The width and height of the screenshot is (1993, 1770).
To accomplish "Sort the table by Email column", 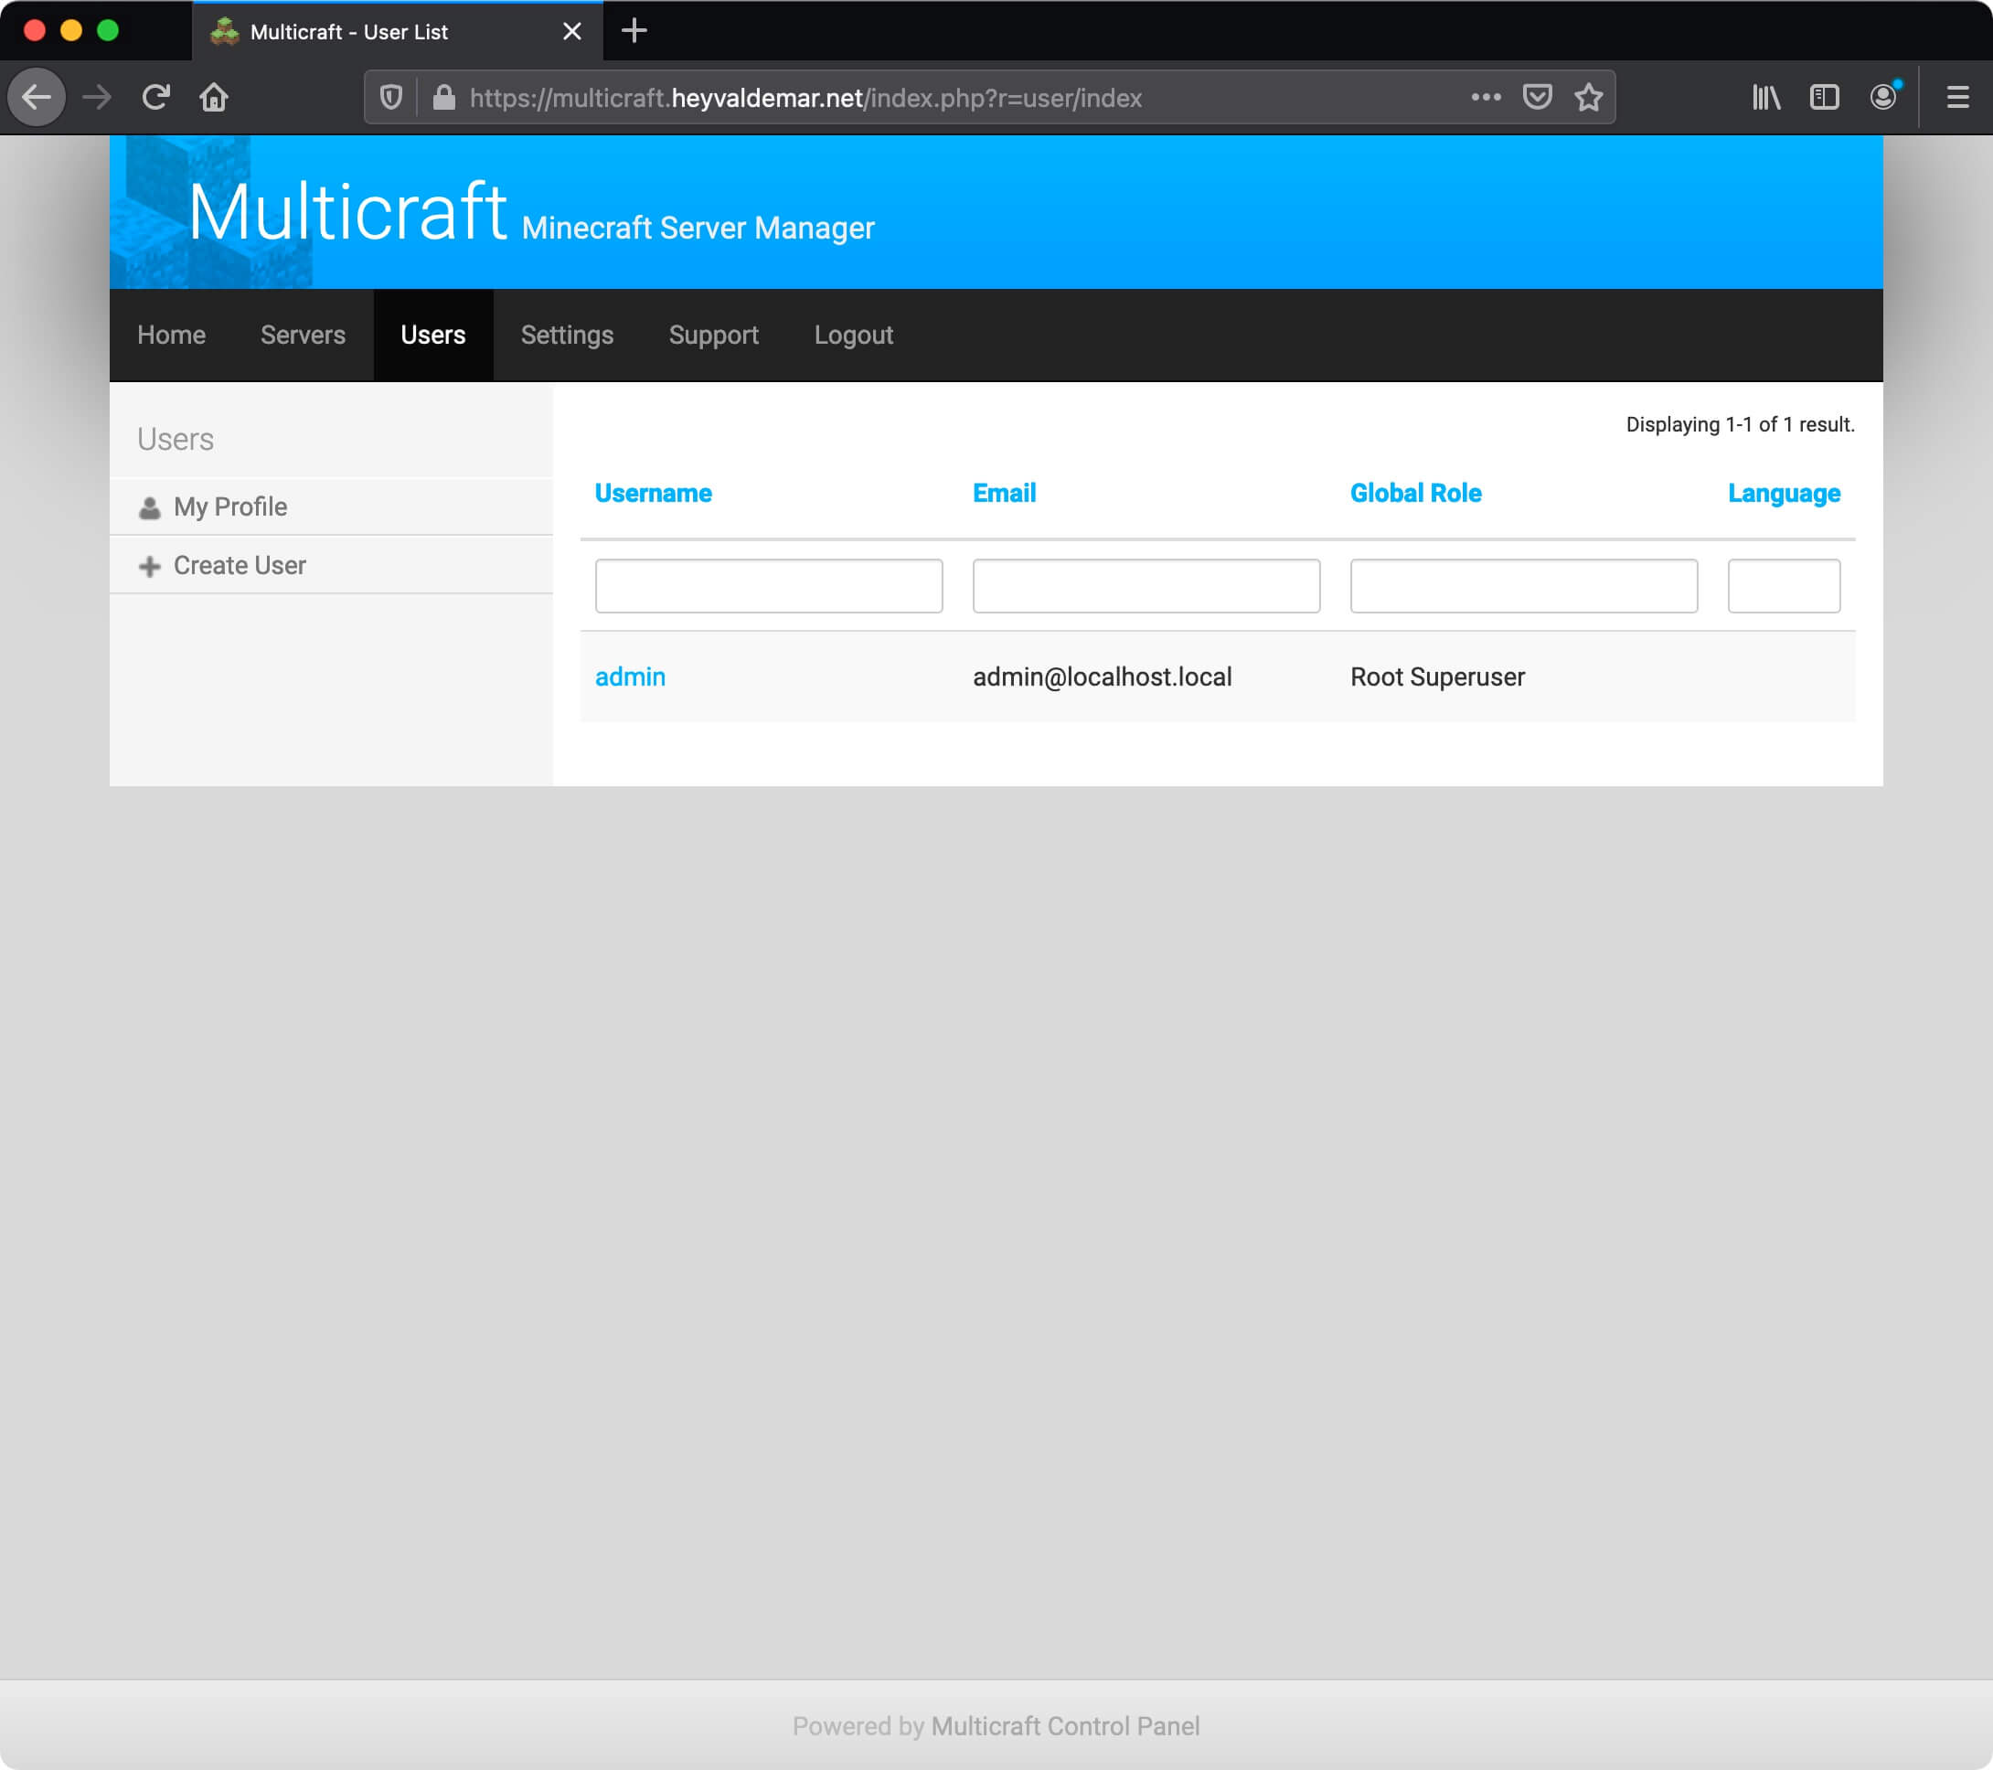I will click(x=1005, y=493).
